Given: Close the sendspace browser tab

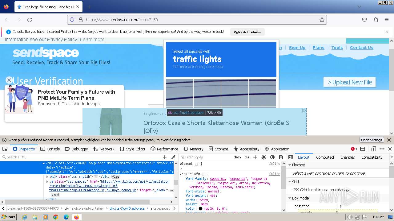Looking at the screenshot, I should pos(78,7).
